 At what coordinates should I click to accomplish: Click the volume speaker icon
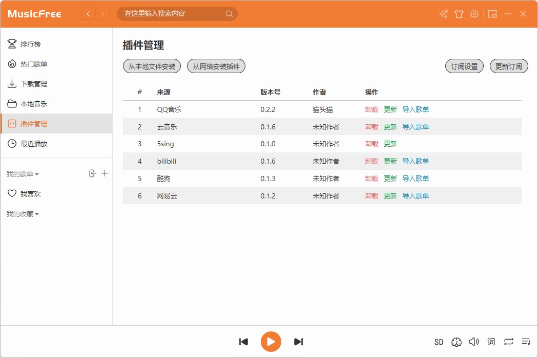pyautogui.click(x=474, y=342)
